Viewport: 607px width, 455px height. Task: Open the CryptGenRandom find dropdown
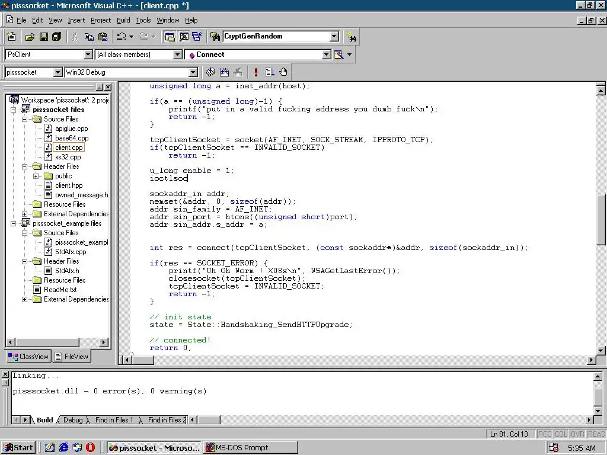[334, 36]
